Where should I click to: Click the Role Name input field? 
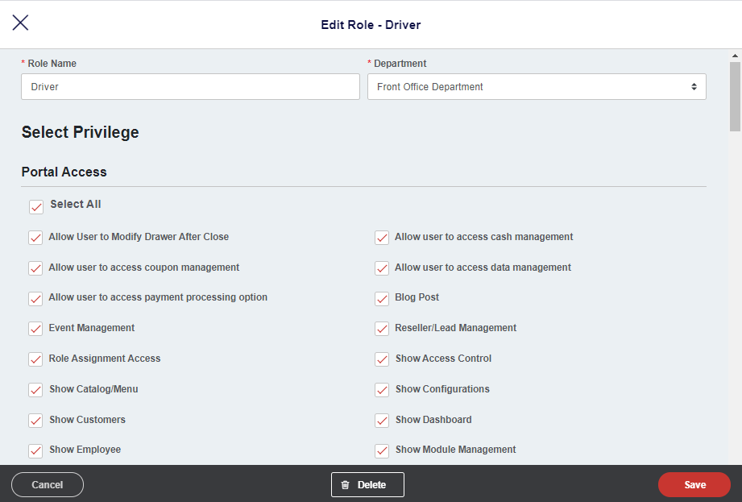point(190,86)
